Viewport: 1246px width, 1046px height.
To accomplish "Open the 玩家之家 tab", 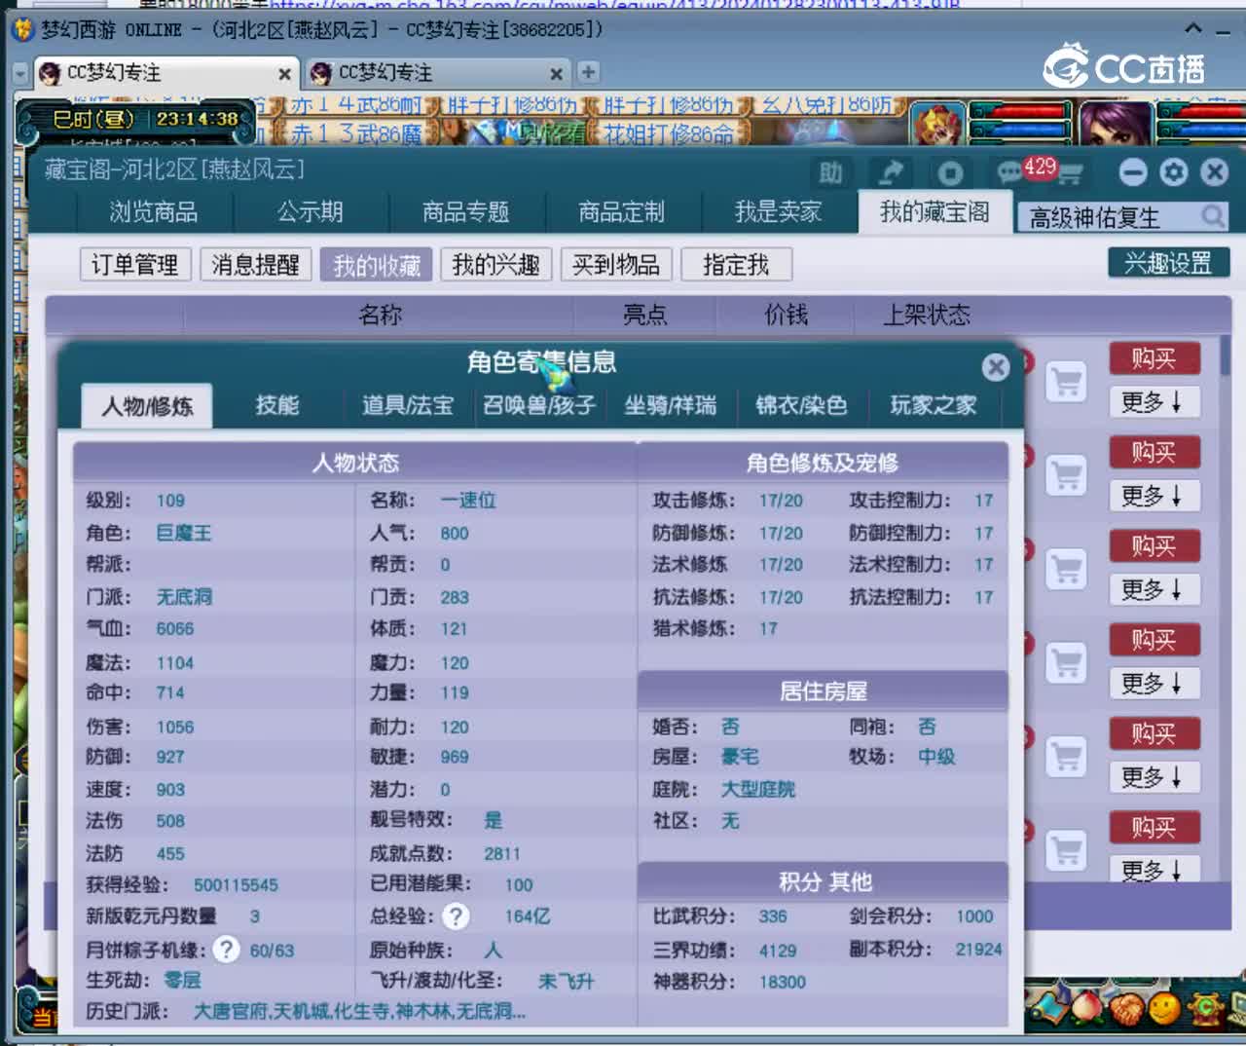I will (x=933, y=405).
